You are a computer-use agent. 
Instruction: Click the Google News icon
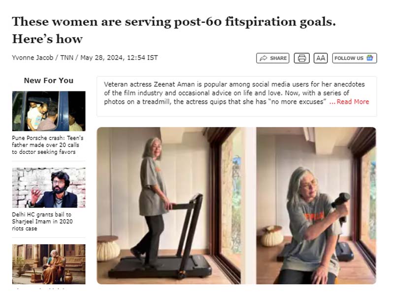click(370, 58)
